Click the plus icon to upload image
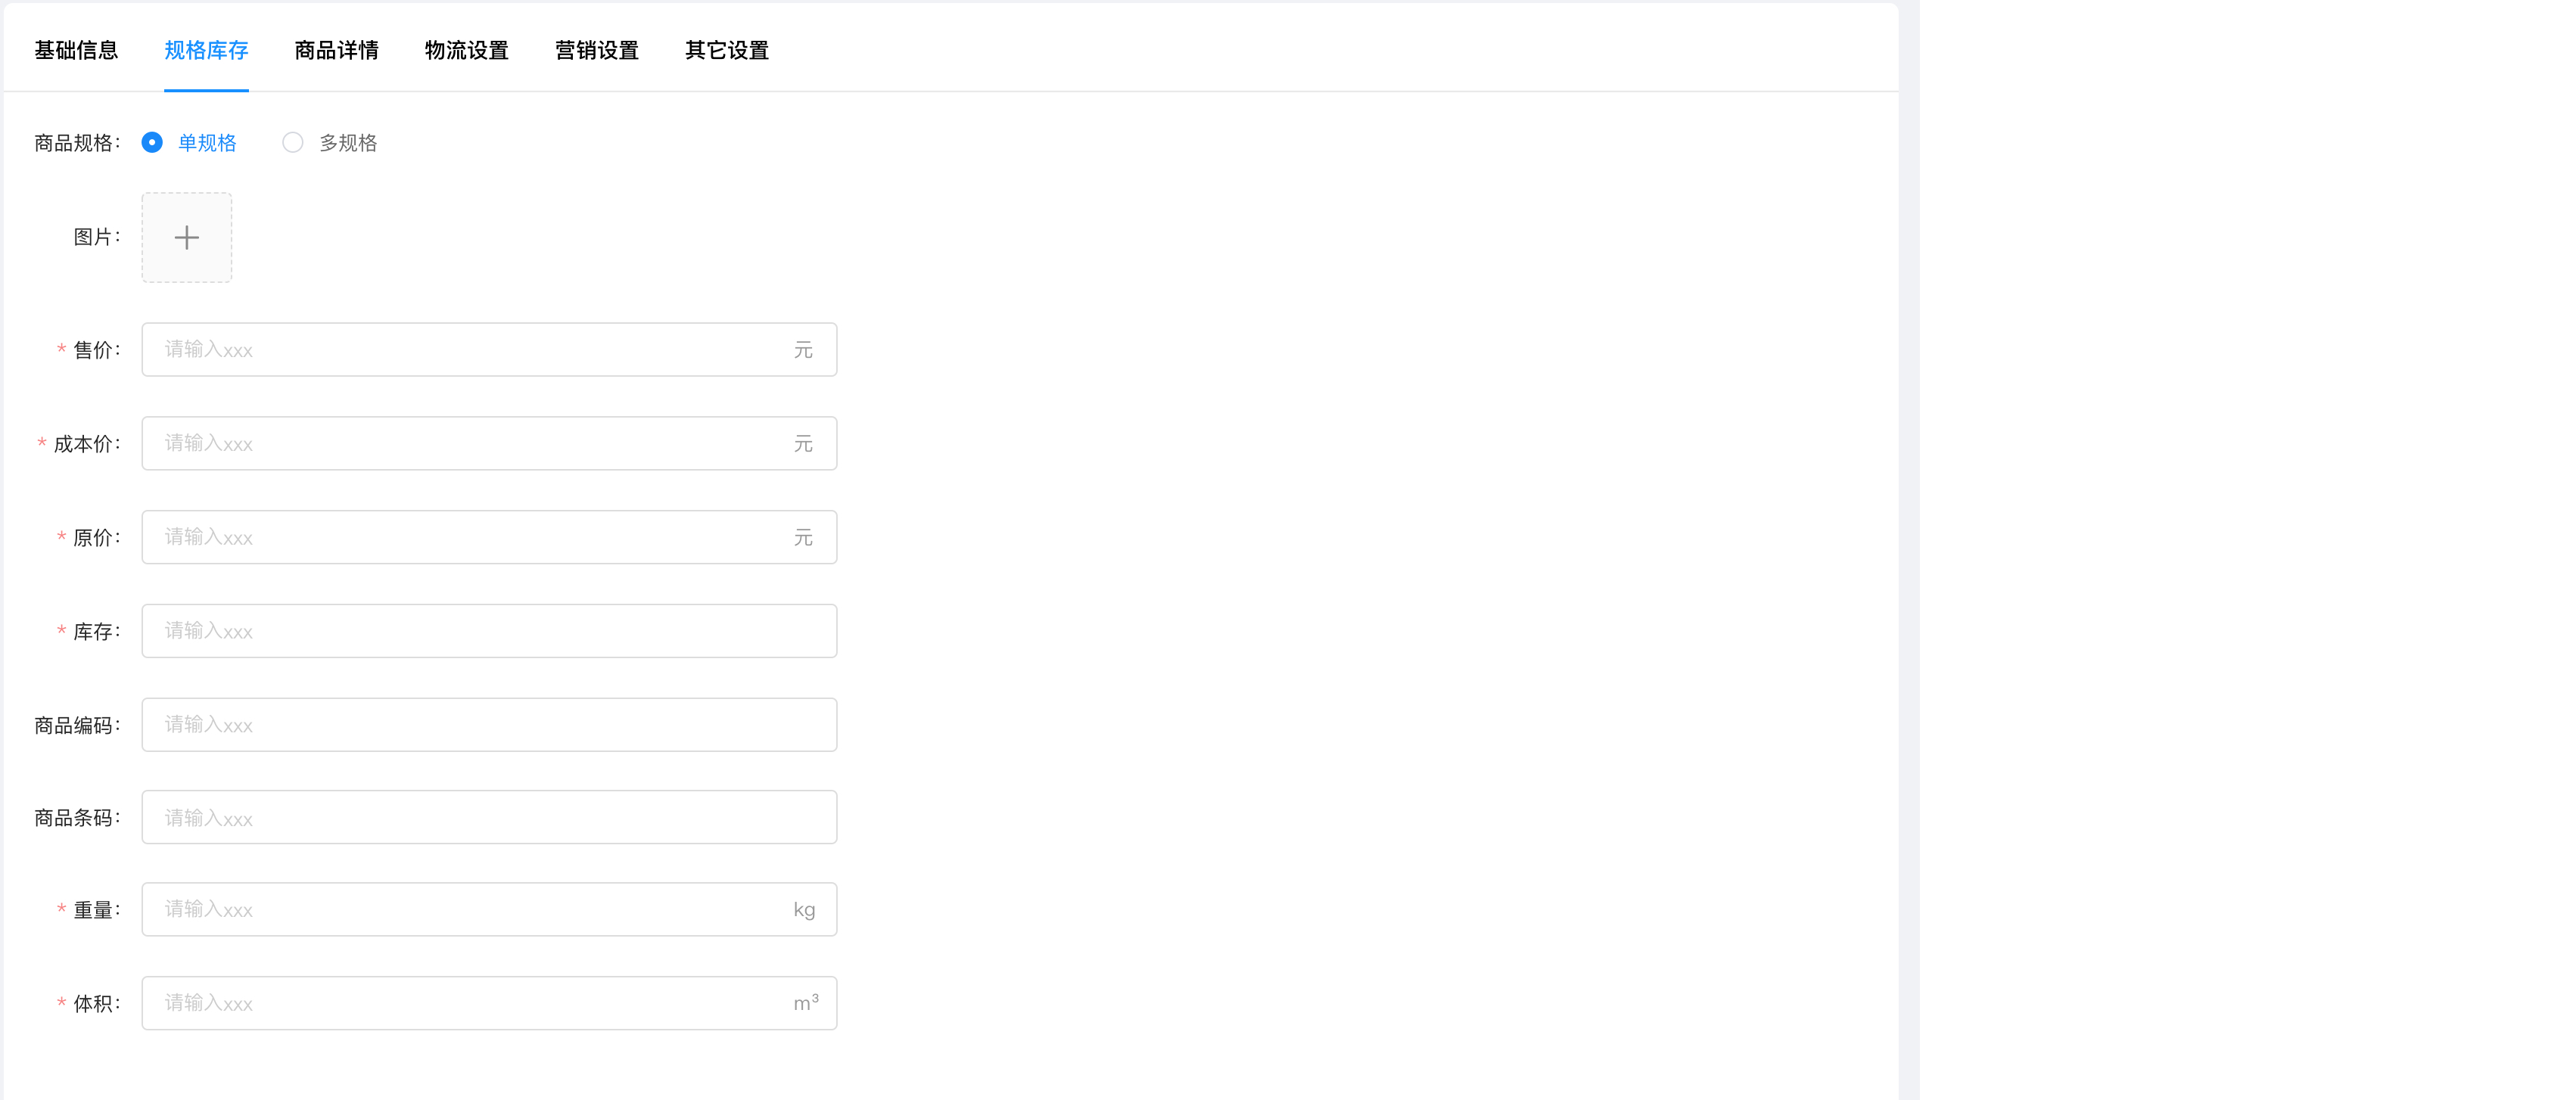The width and height of the screenshot is (2576, 1100). click(x=187, y=238)
